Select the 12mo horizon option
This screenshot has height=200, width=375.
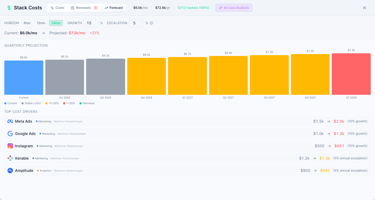pyautogui.click(x=41, y=23)
